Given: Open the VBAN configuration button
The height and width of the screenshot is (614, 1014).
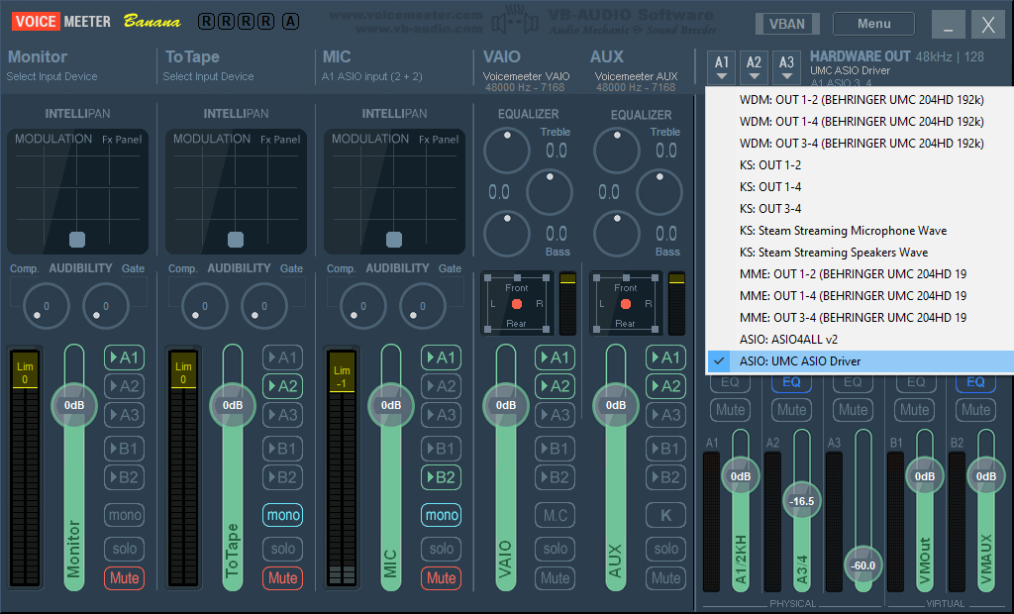Looking at the screenshot, I should [x=787, y=24].
